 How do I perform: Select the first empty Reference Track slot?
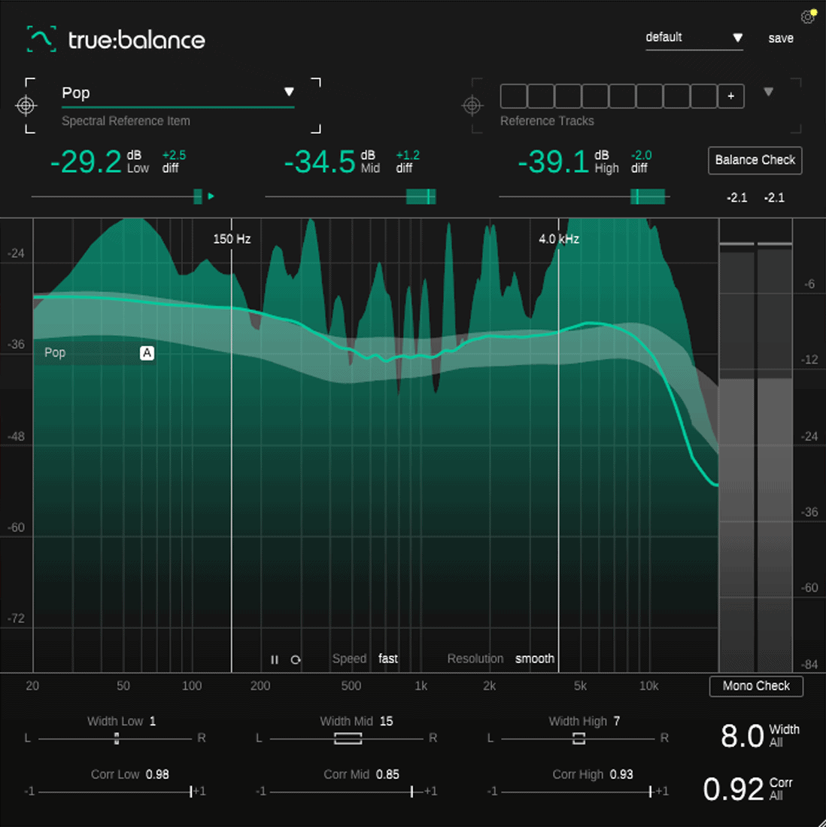click(x=513, y=96)
